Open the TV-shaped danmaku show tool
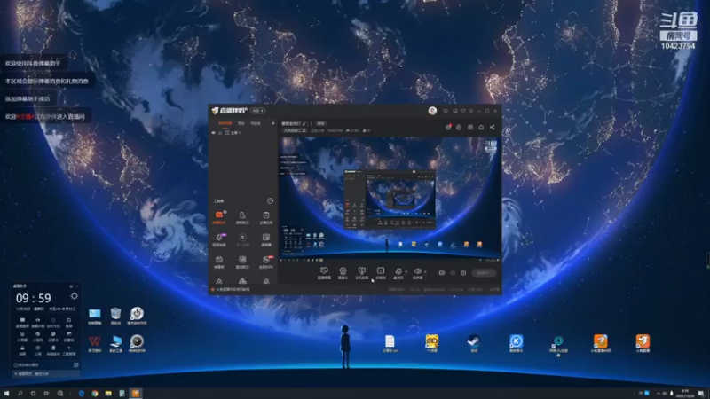 point(219,262)
